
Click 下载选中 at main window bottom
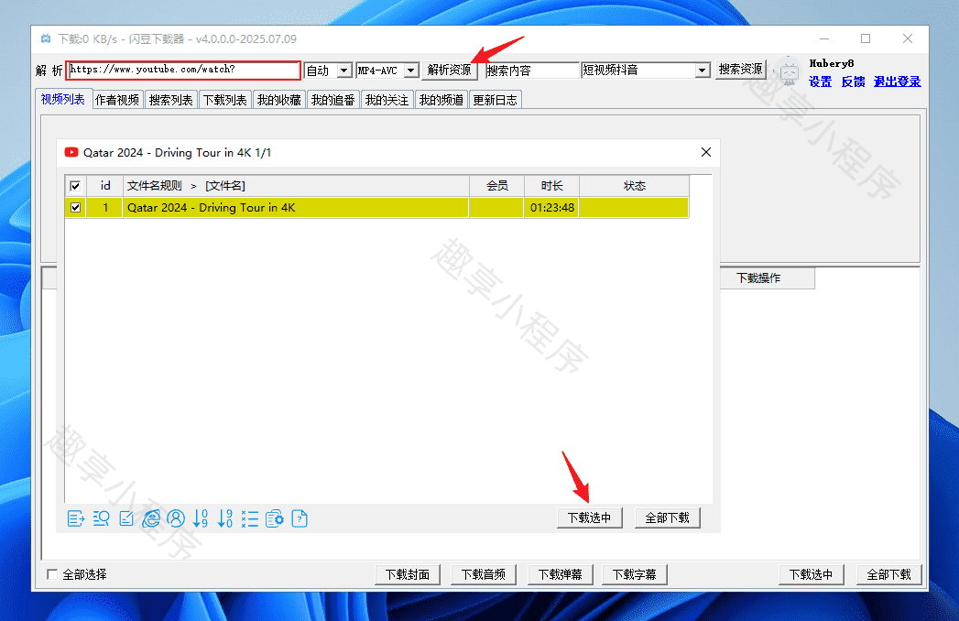point(811,574)
